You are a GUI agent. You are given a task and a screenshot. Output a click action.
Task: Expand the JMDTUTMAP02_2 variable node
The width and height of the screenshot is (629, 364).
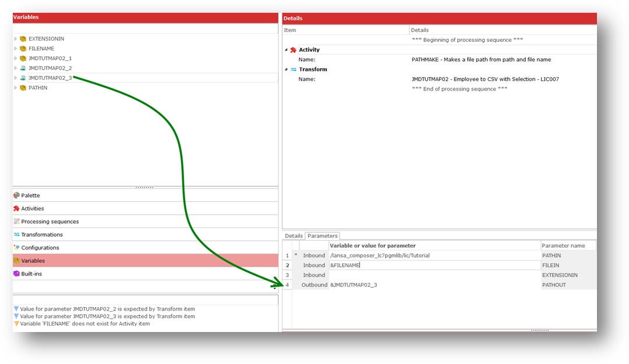[16, 68]
